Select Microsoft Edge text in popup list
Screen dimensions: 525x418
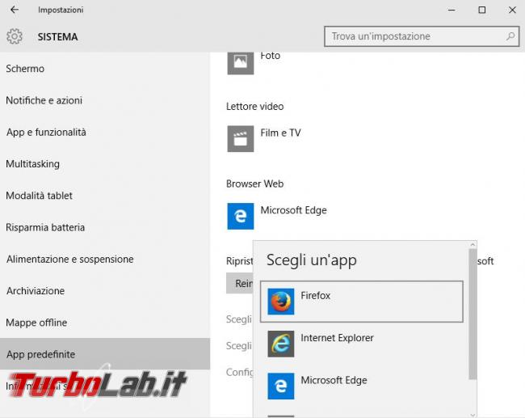coord(334,380)
